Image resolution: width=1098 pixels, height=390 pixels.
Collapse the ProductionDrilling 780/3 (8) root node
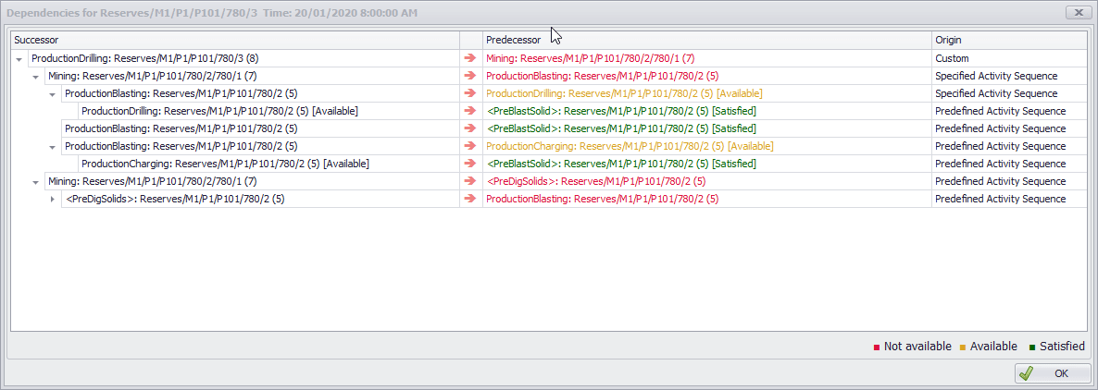coord(19,59)
